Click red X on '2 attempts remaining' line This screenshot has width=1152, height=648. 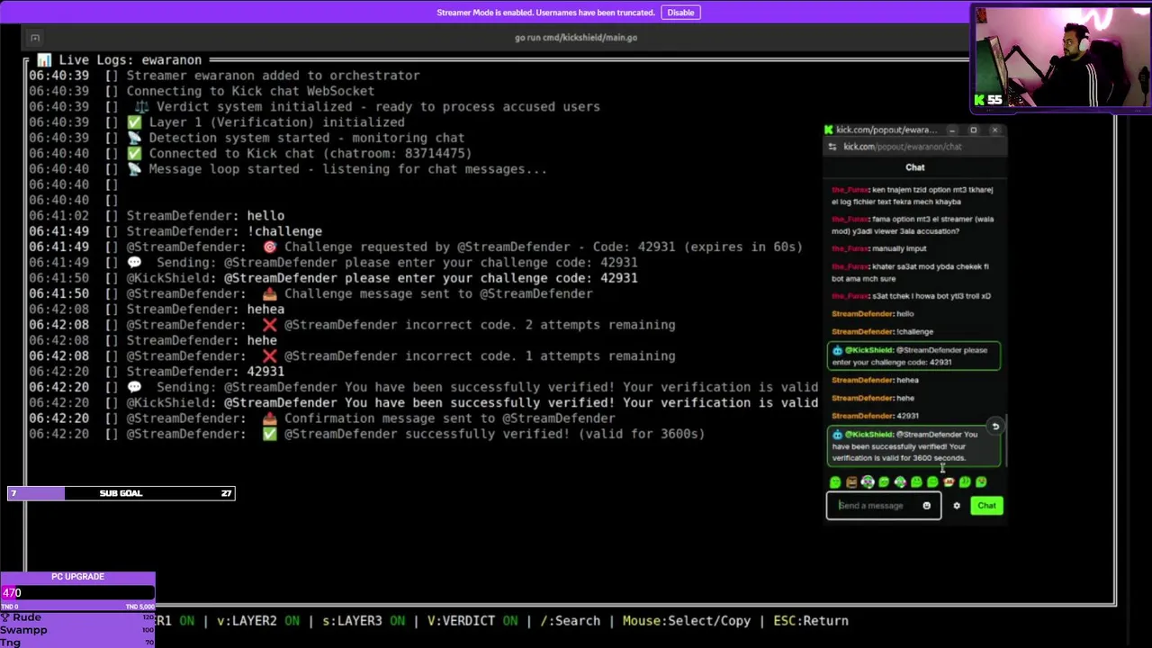pyautogui.click(x=269, y=325)
